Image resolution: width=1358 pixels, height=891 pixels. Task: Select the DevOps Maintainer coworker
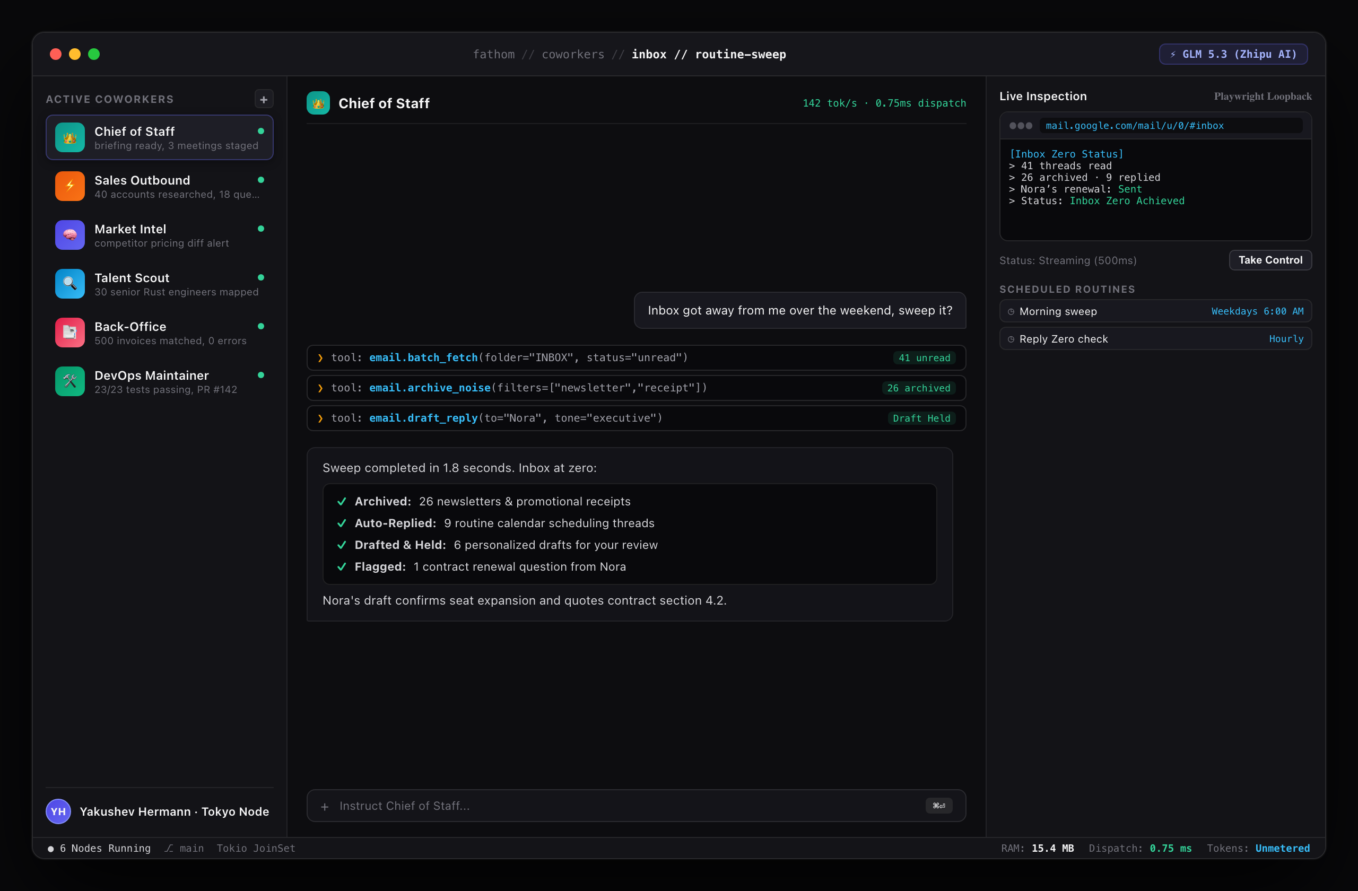[x=159, y=381]
